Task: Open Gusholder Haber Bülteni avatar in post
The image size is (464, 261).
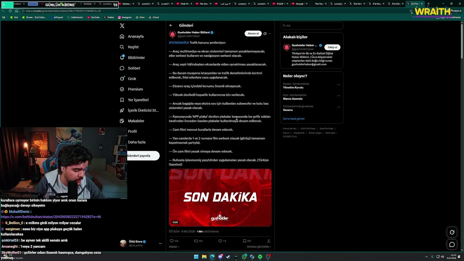Action: 173,34
